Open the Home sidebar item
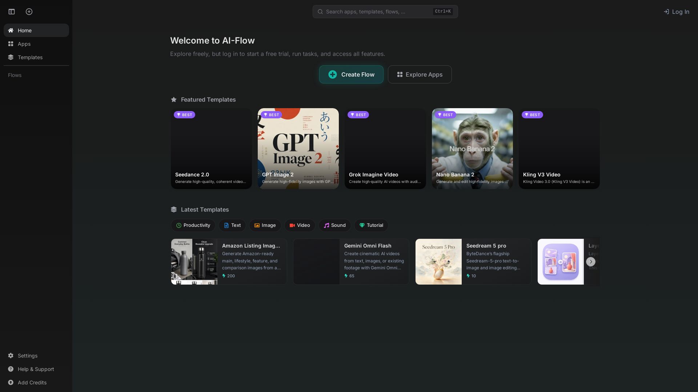This screenshot has width=698, height=392. point(36,30)
